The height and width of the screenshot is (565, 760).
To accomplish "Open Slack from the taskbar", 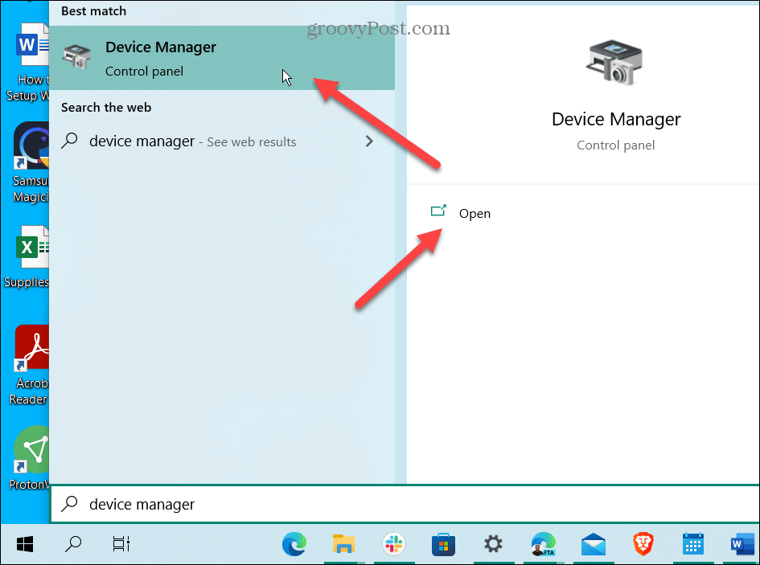I will point(393,544).
